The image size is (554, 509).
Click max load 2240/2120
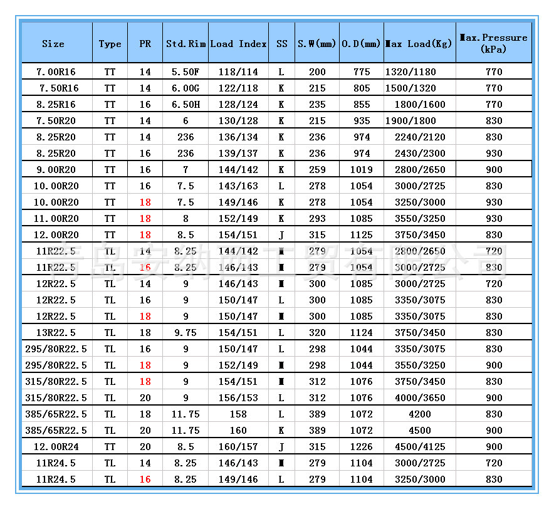coord(420,137)
